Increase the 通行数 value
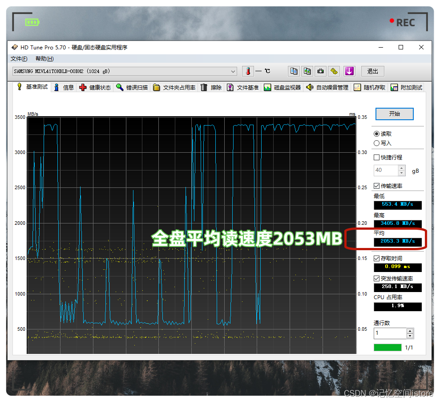 point(410,331)
